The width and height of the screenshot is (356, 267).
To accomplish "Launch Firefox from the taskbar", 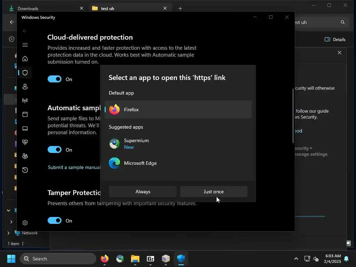I will pos(104,259).
